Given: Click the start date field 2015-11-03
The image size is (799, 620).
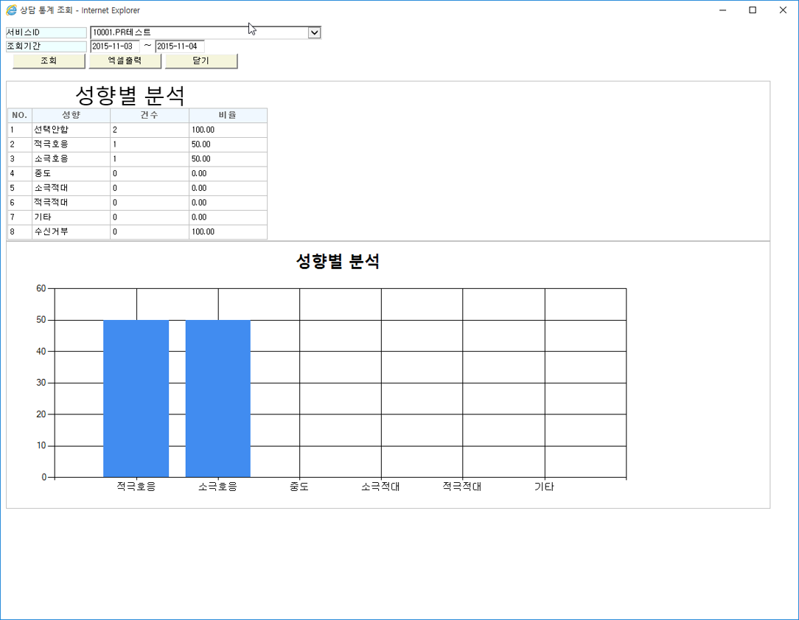Looking at the screenshot, I should pyautogui.click(x=115, y=46).
